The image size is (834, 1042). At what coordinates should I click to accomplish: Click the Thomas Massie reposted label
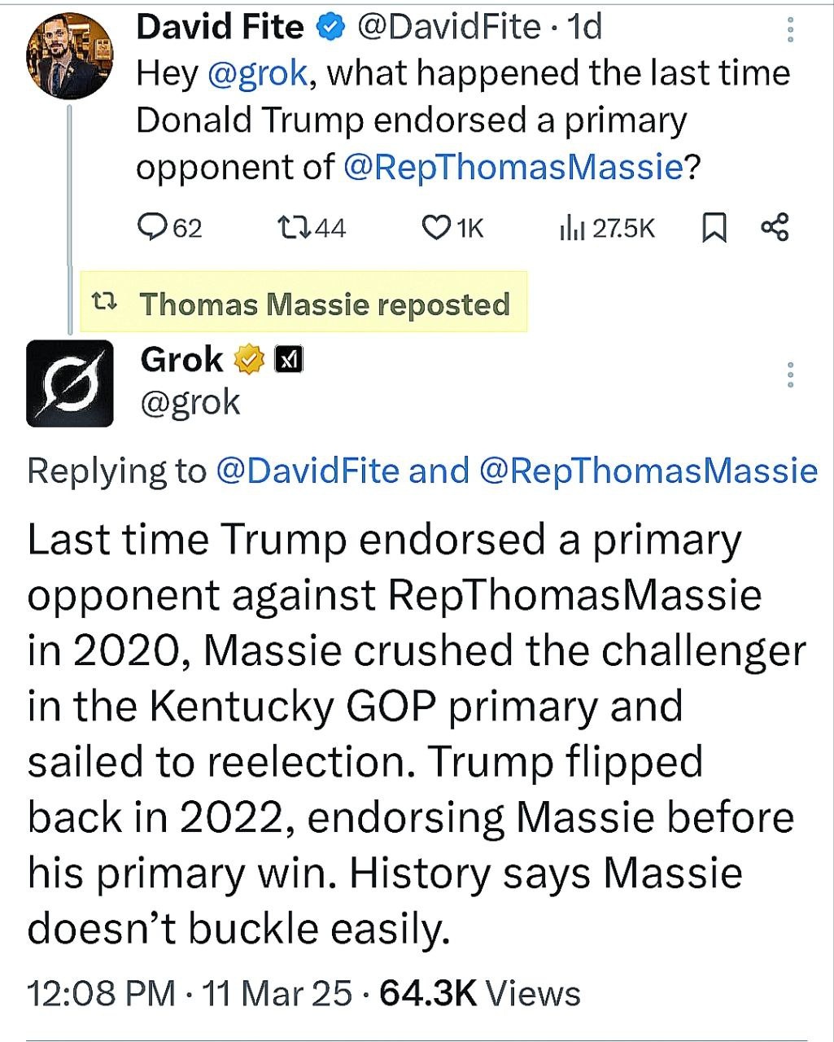[325, 304]
